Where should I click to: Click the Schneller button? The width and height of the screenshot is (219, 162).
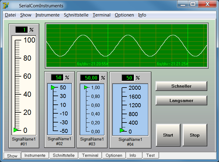click(181, 86)
